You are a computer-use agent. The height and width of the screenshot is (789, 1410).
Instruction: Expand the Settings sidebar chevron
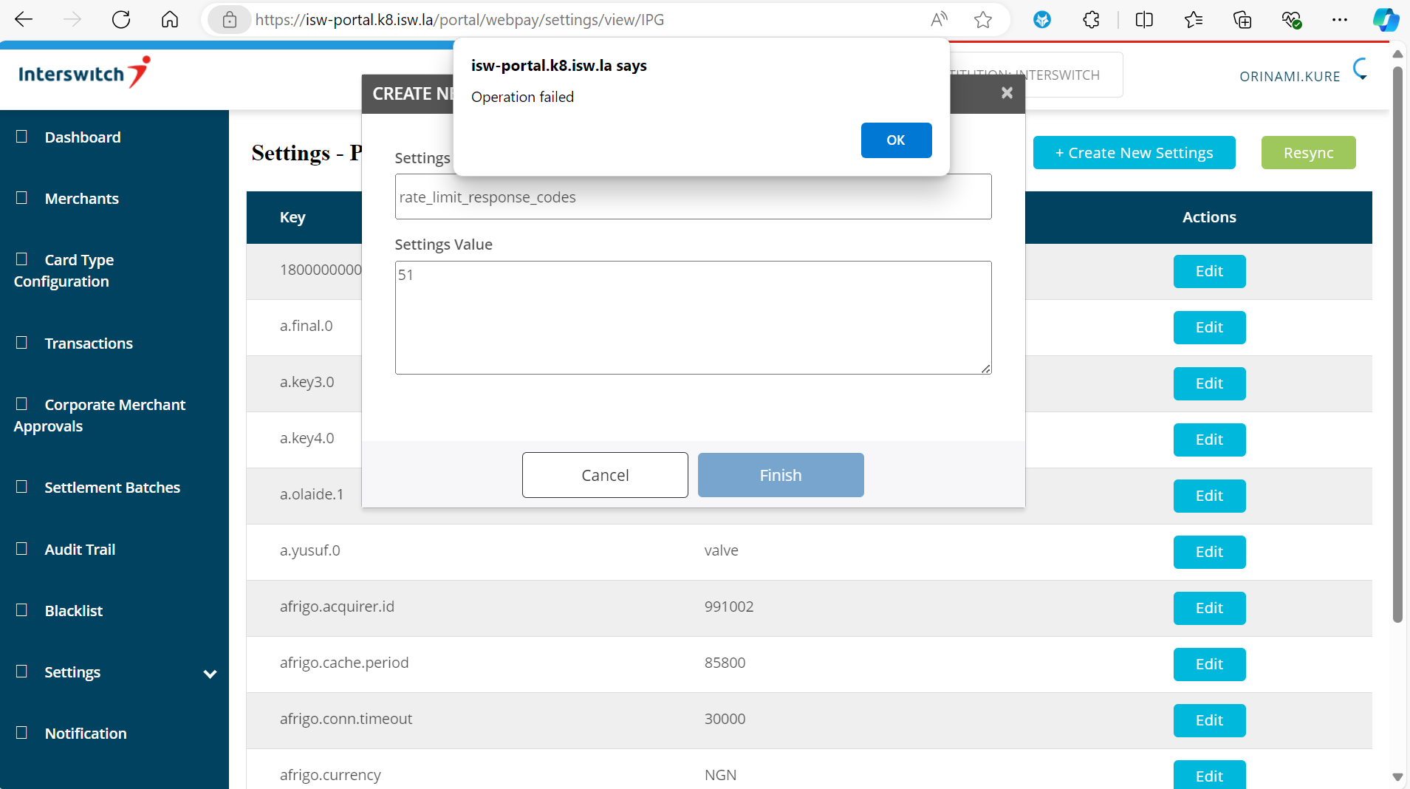click(210, 674)
